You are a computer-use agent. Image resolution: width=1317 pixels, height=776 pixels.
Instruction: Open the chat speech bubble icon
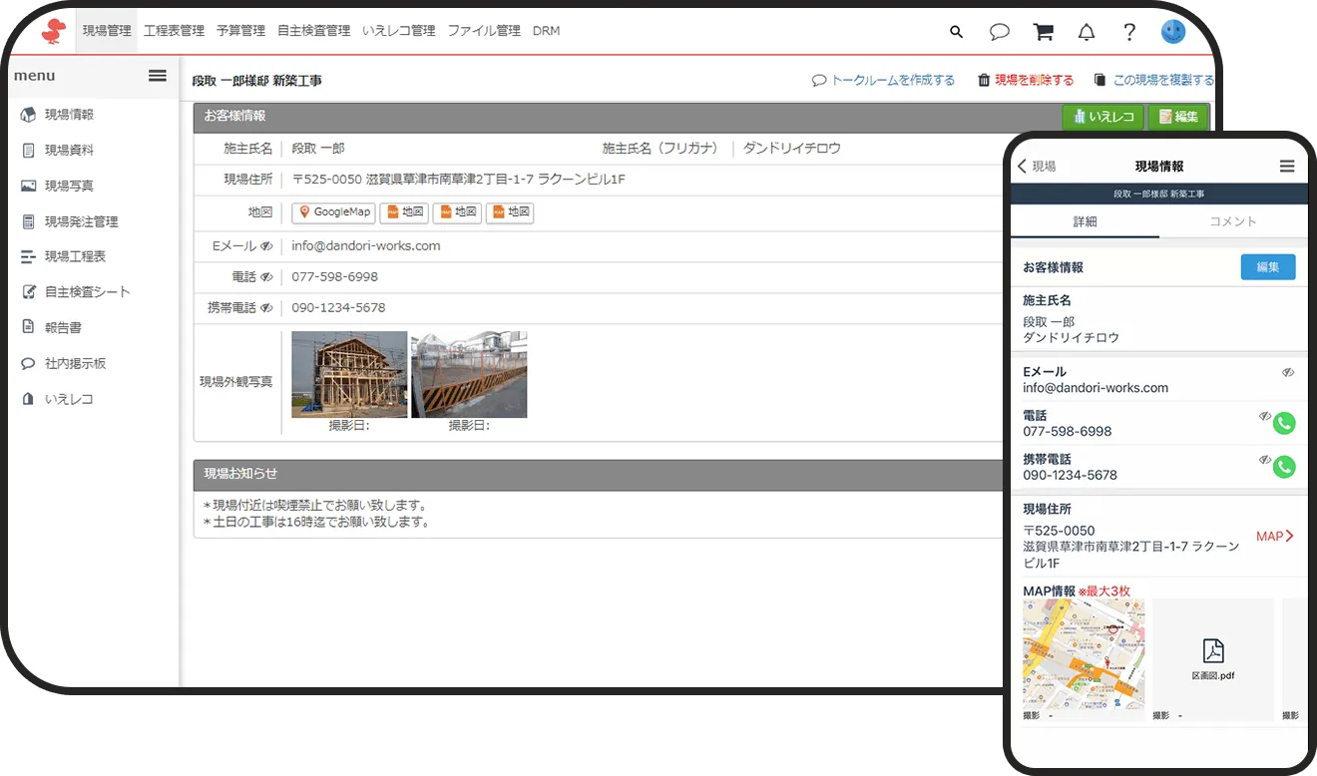pyautogui.click(x=999, y=32)
